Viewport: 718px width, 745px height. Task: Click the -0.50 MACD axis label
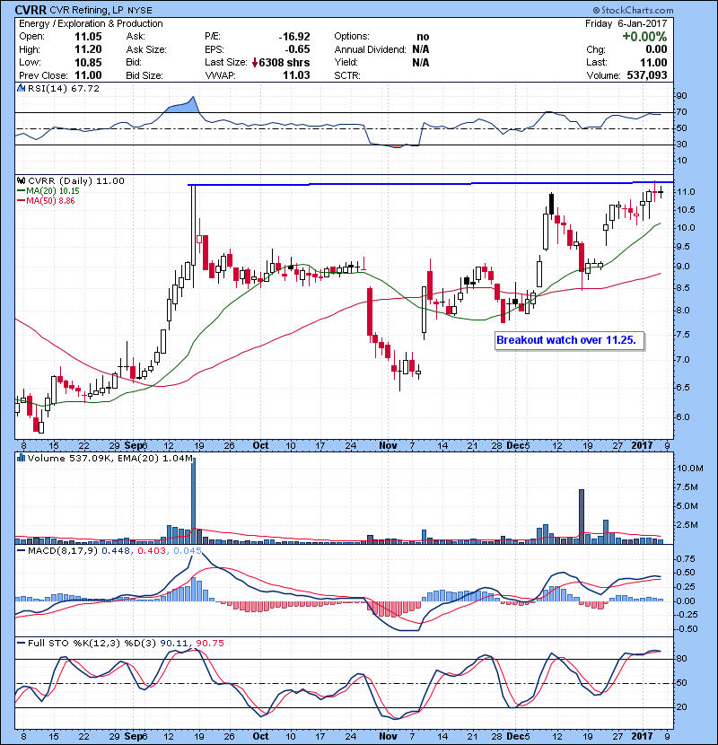click(687, 628)
